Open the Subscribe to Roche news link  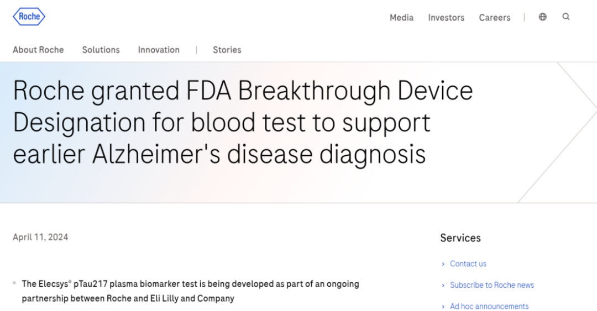click(492, 286)
